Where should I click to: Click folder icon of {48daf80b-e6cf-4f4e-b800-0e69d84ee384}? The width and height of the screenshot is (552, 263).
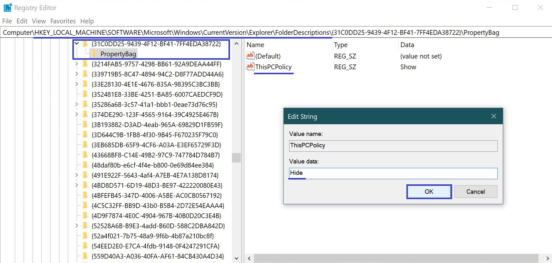(x=85, y=165)
